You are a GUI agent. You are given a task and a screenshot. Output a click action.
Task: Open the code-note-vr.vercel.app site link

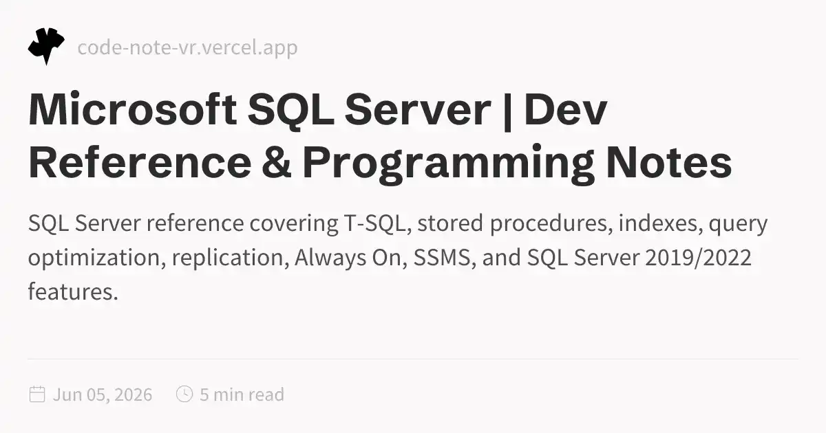point(188,47)
